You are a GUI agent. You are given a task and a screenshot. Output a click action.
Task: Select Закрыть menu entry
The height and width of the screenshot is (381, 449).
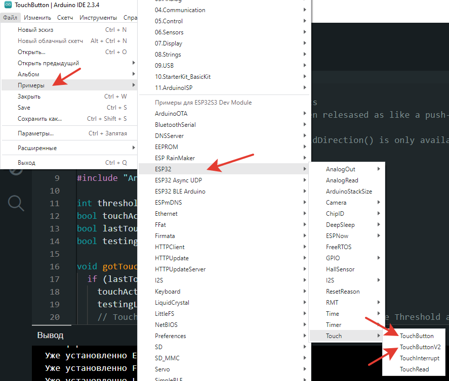point(69,97)
